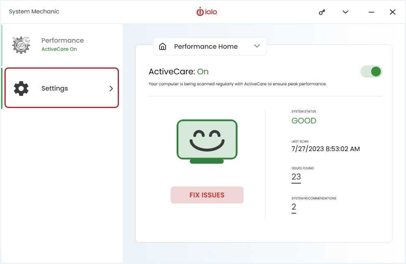Open Settings from the sidebar

[x=62, y=88]
